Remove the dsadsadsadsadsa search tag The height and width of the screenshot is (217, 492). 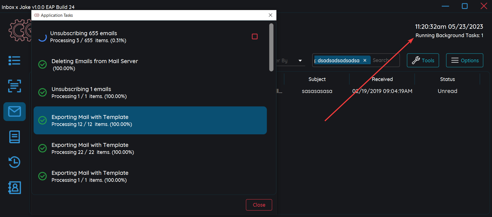pos(365,60)
